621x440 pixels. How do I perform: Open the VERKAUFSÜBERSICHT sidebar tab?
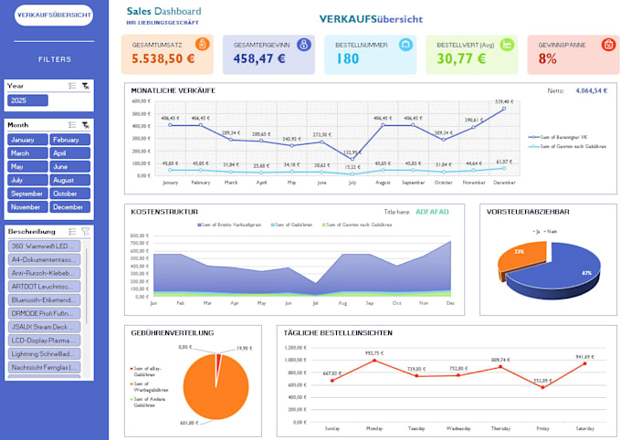tap(54, 15)
